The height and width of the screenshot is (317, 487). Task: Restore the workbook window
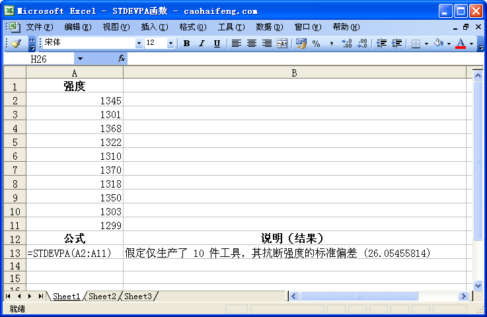[466, 27]
